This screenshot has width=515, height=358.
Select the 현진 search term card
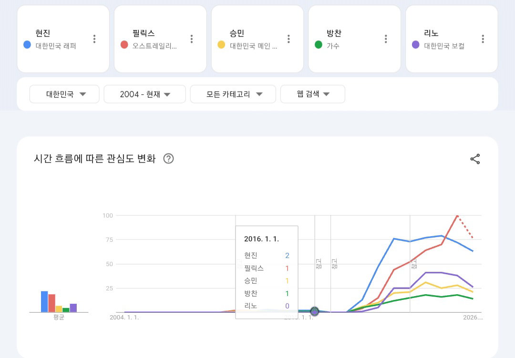[63, 39]
